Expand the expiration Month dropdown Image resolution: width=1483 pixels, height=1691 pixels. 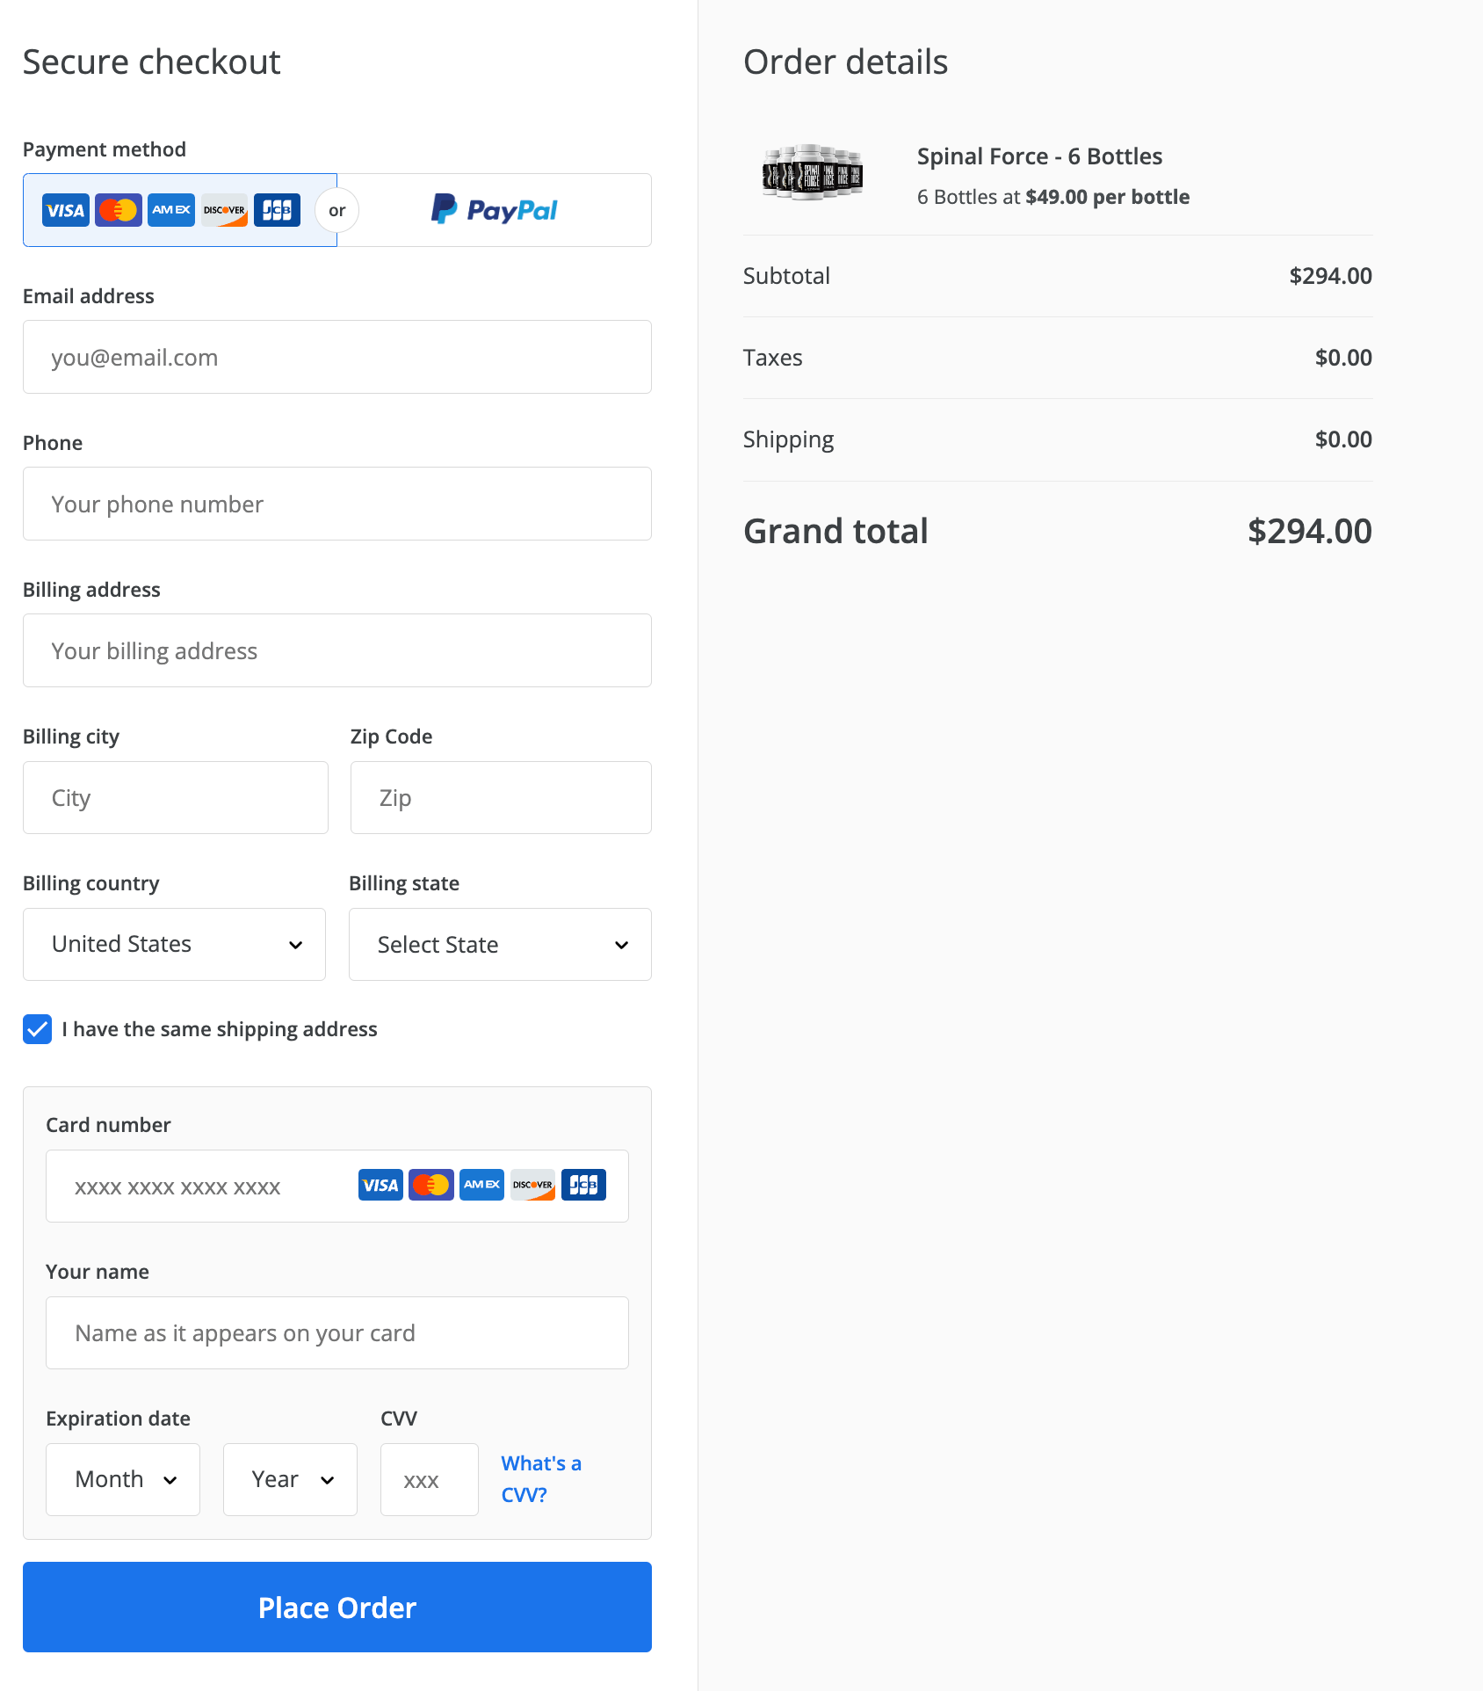coord(123,1480)
